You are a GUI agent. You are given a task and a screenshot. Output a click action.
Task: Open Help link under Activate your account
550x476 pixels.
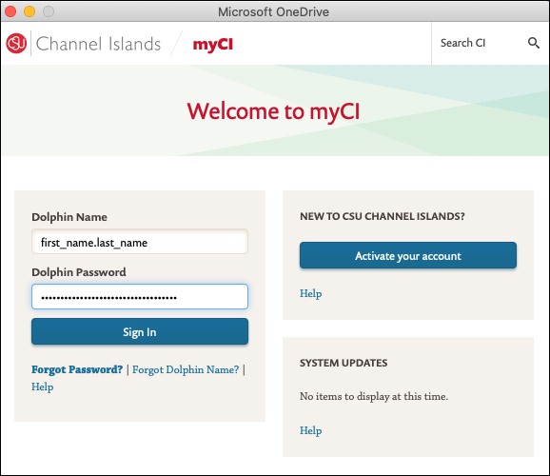(310, 293)
